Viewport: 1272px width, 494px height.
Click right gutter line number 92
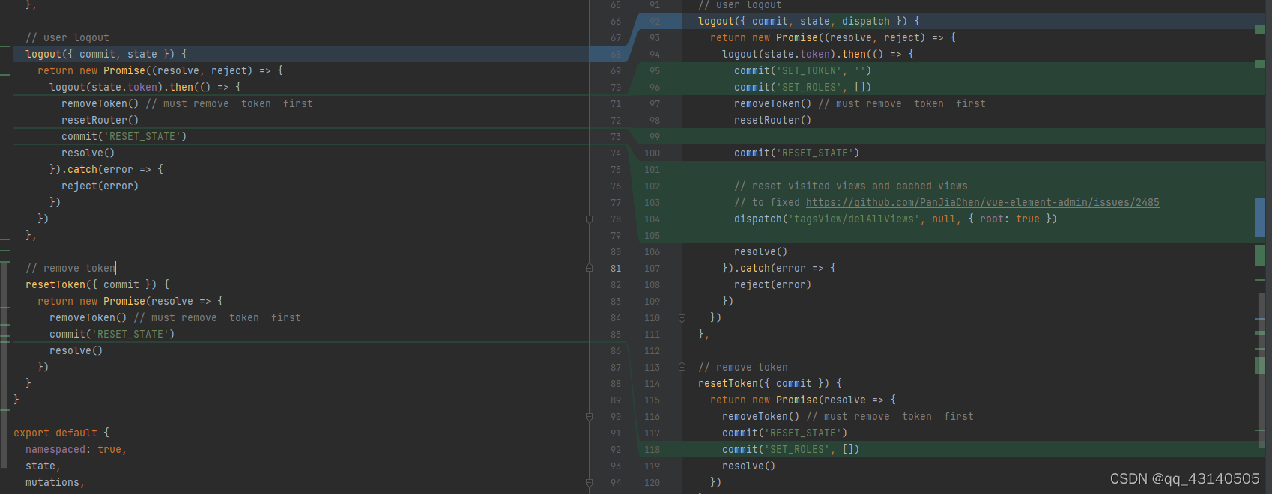point(655,21)
